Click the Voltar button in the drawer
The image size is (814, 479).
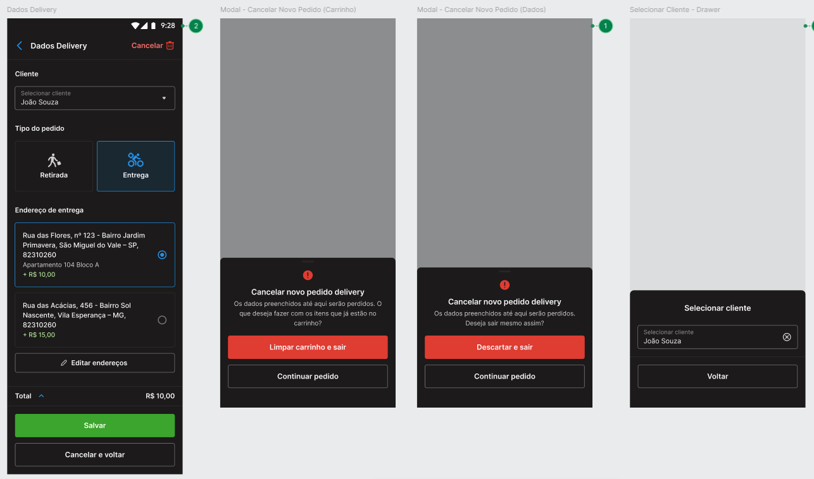point(717,376)
